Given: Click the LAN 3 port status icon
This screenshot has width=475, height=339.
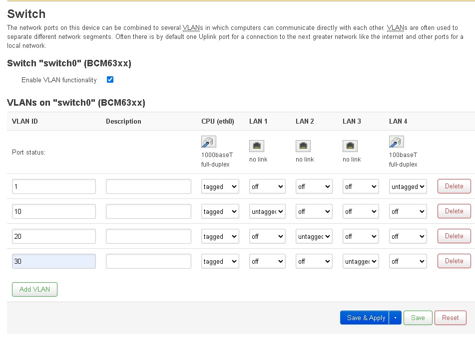Looking at the screenshot, I should click(350, 146).
